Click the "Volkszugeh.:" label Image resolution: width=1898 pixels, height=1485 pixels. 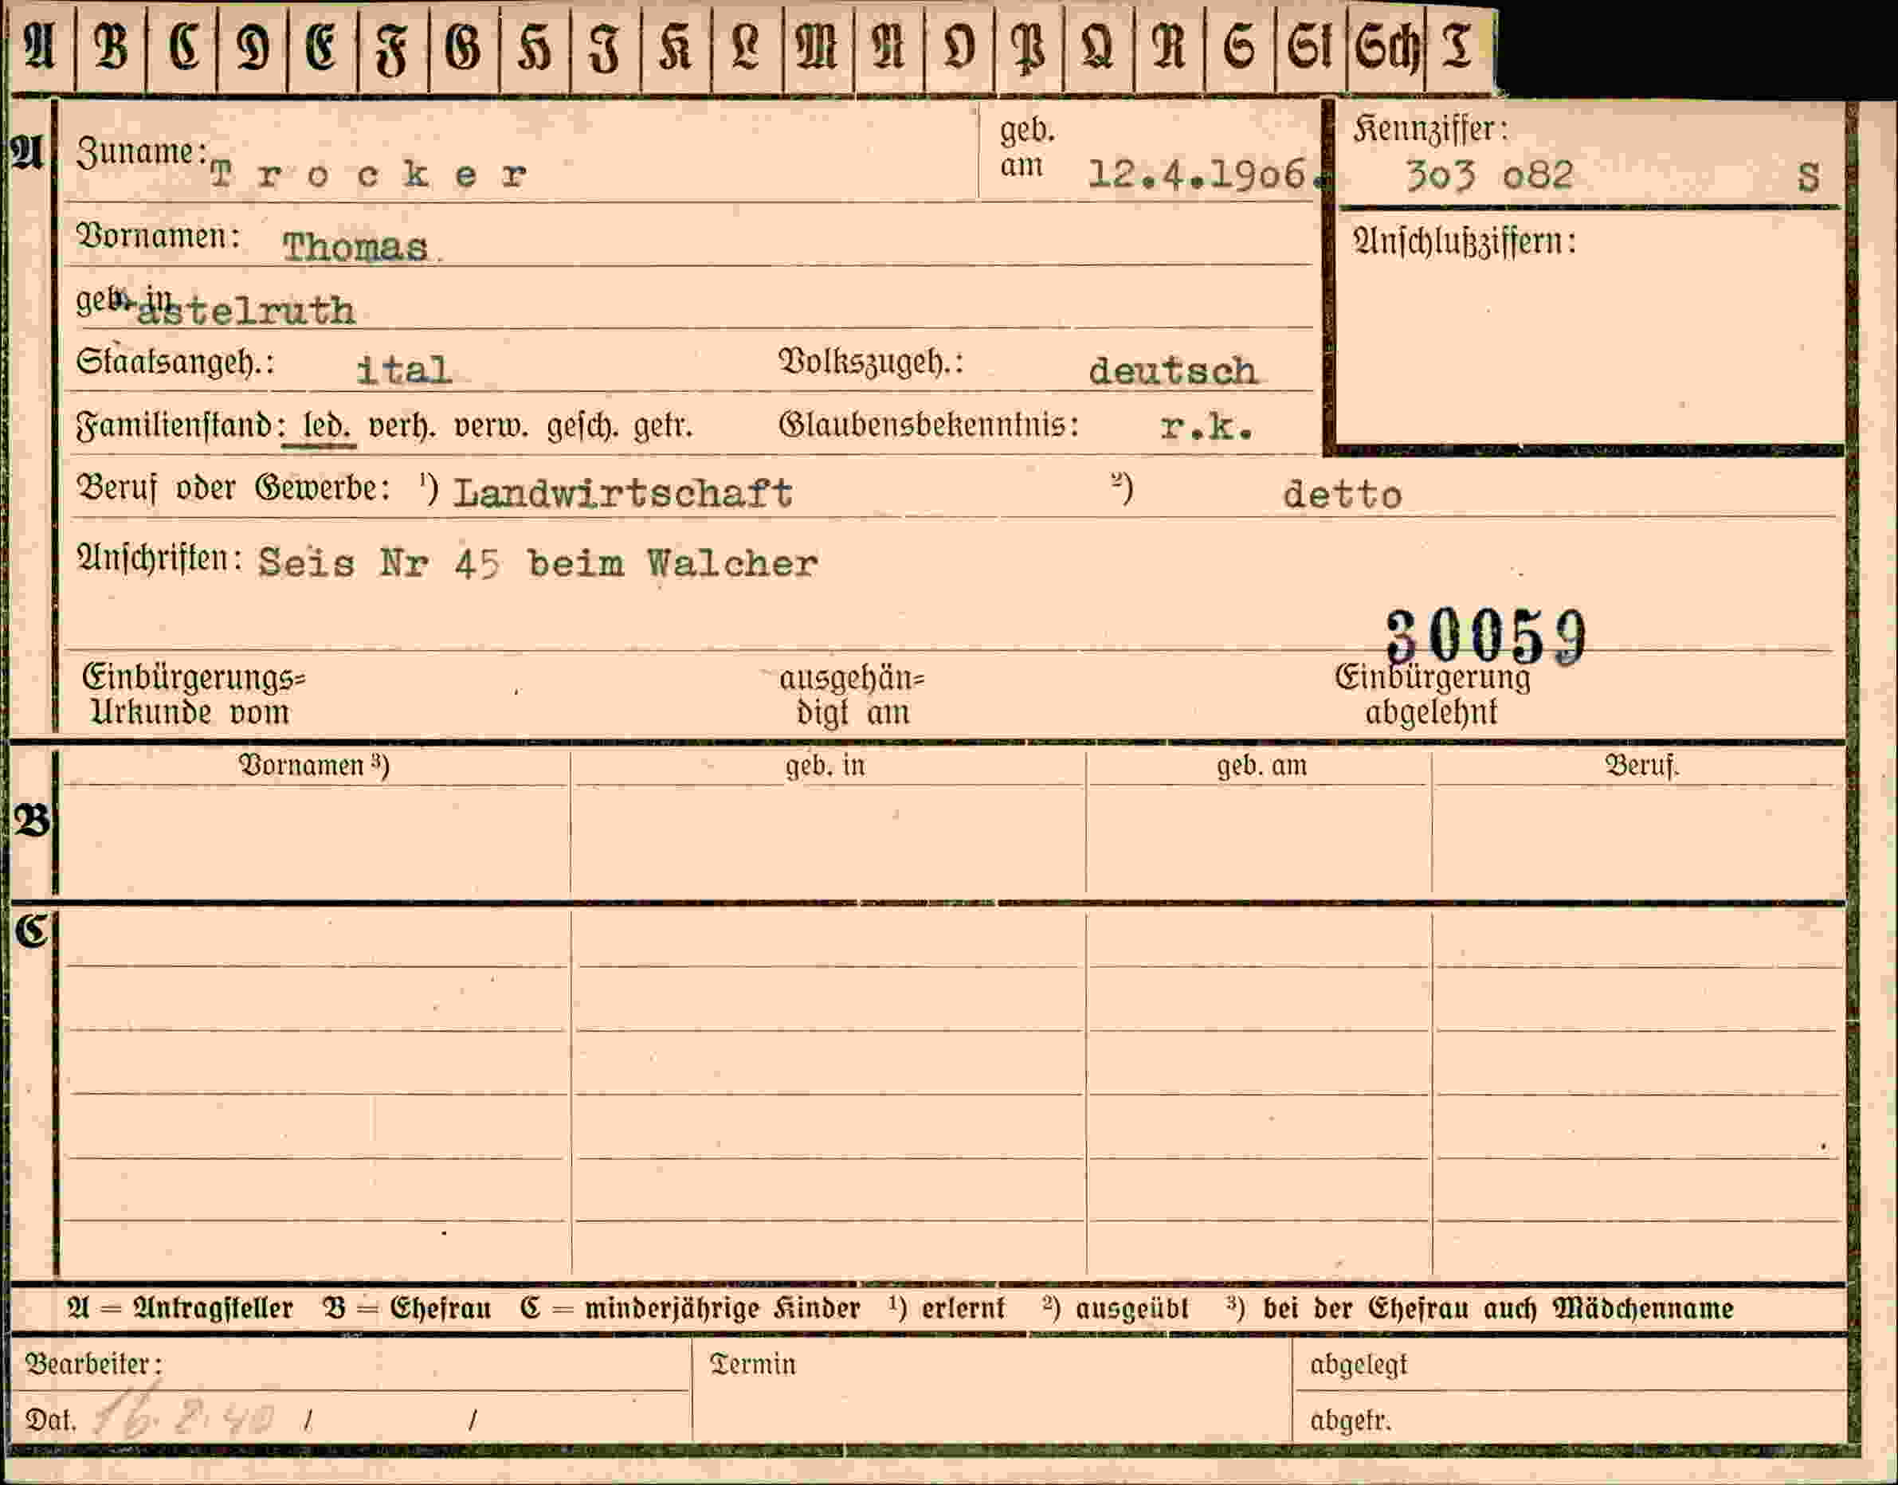[871, 362]
